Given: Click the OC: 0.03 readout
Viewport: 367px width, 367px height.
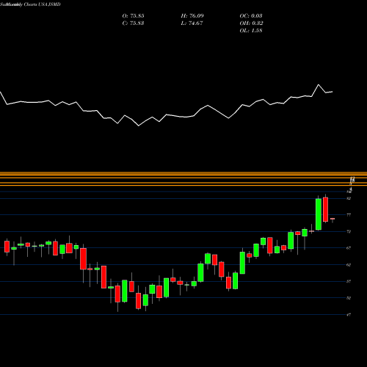Looking at the screenshot, I should click(251, 16).
